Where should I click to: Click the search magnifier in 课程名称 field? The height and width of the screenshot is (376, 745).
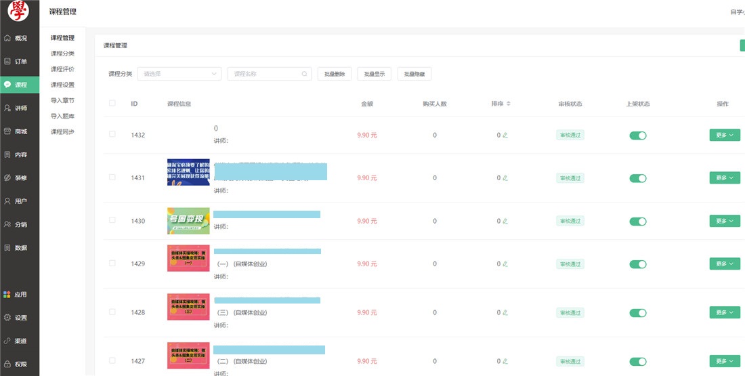tap(304, 74)
